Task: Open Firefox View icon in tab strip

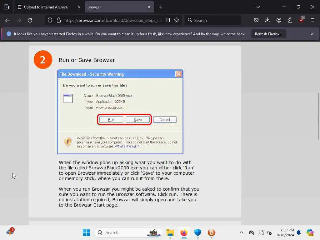Action: click(x=6, y=7)
